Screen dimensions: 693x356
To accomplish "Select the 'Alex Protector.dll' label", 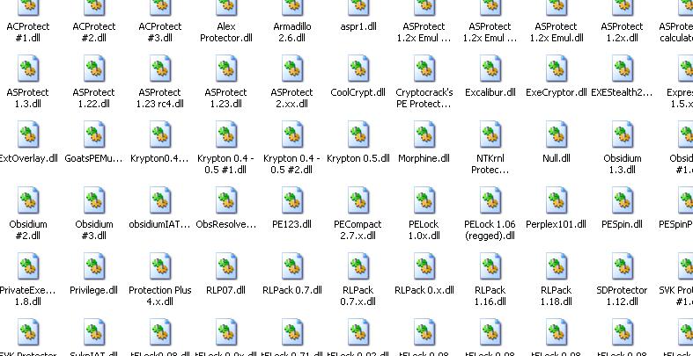I will 226,33.
